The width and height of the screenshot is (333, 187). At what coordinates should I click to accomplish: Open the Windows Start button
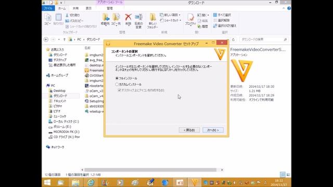coord(47,182)
